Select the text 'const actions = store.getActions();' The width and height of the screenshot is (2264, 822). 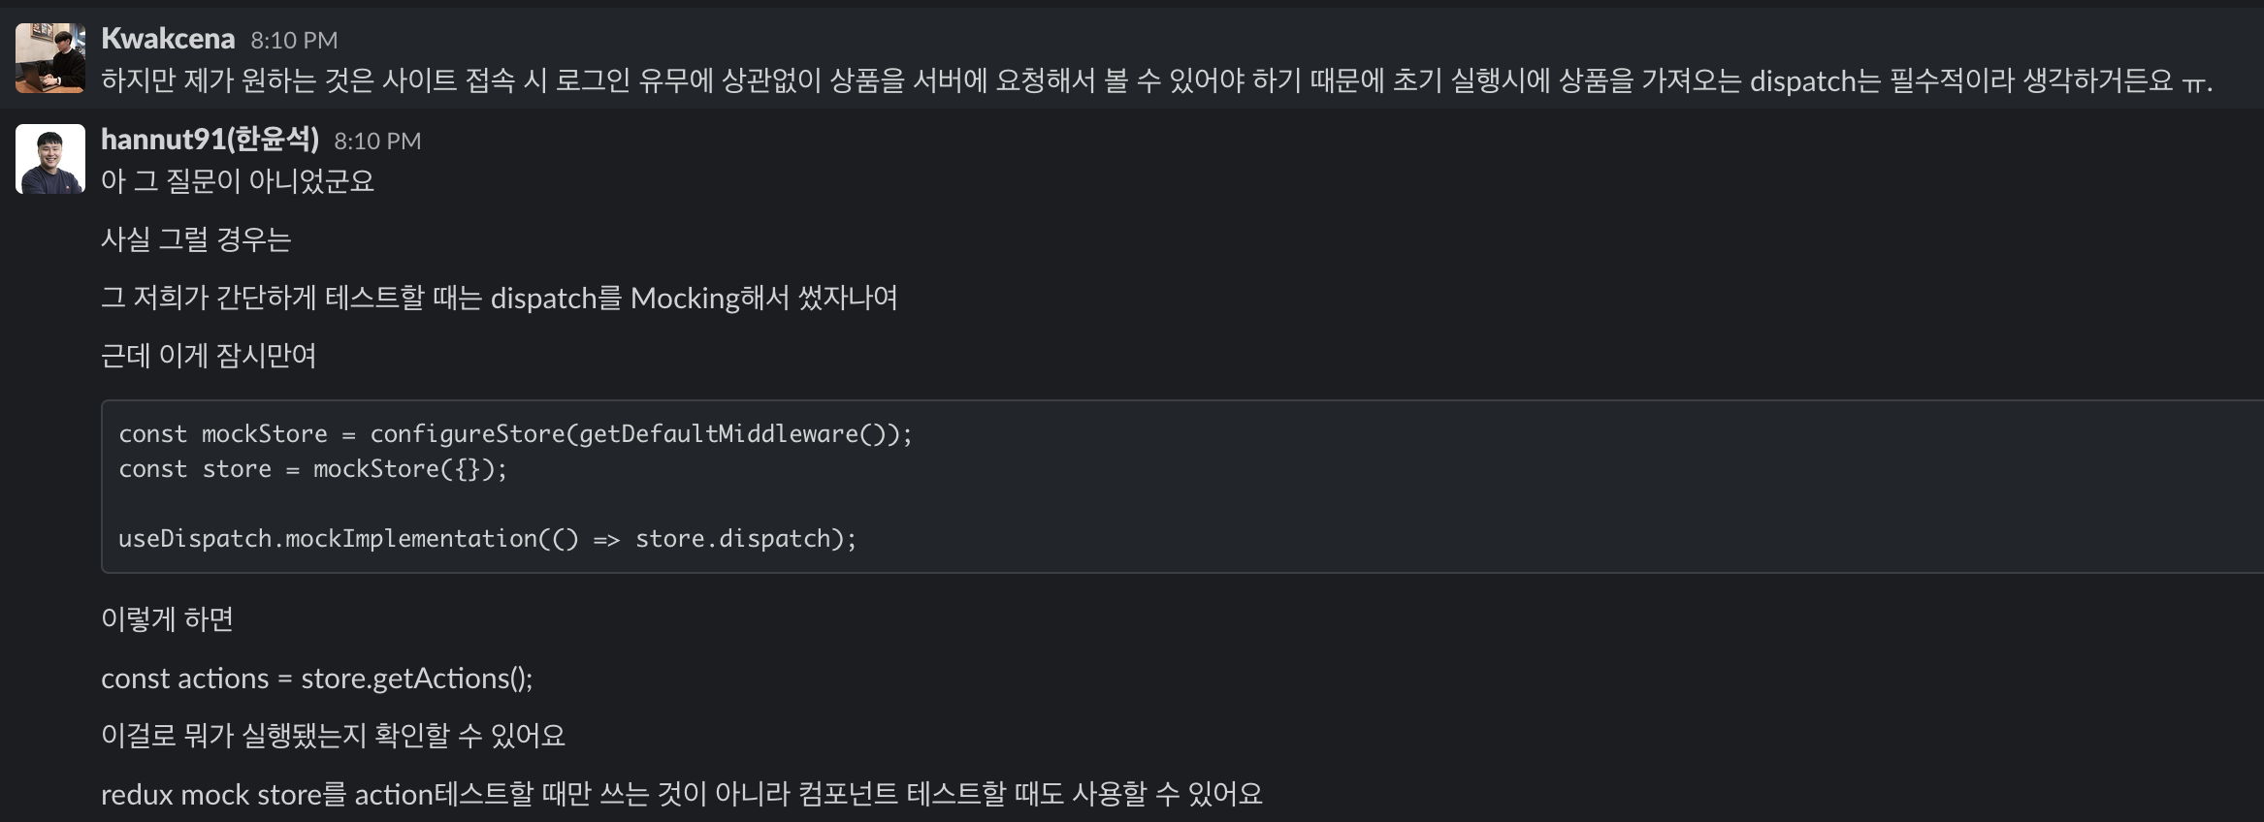[x=318, y=678]
